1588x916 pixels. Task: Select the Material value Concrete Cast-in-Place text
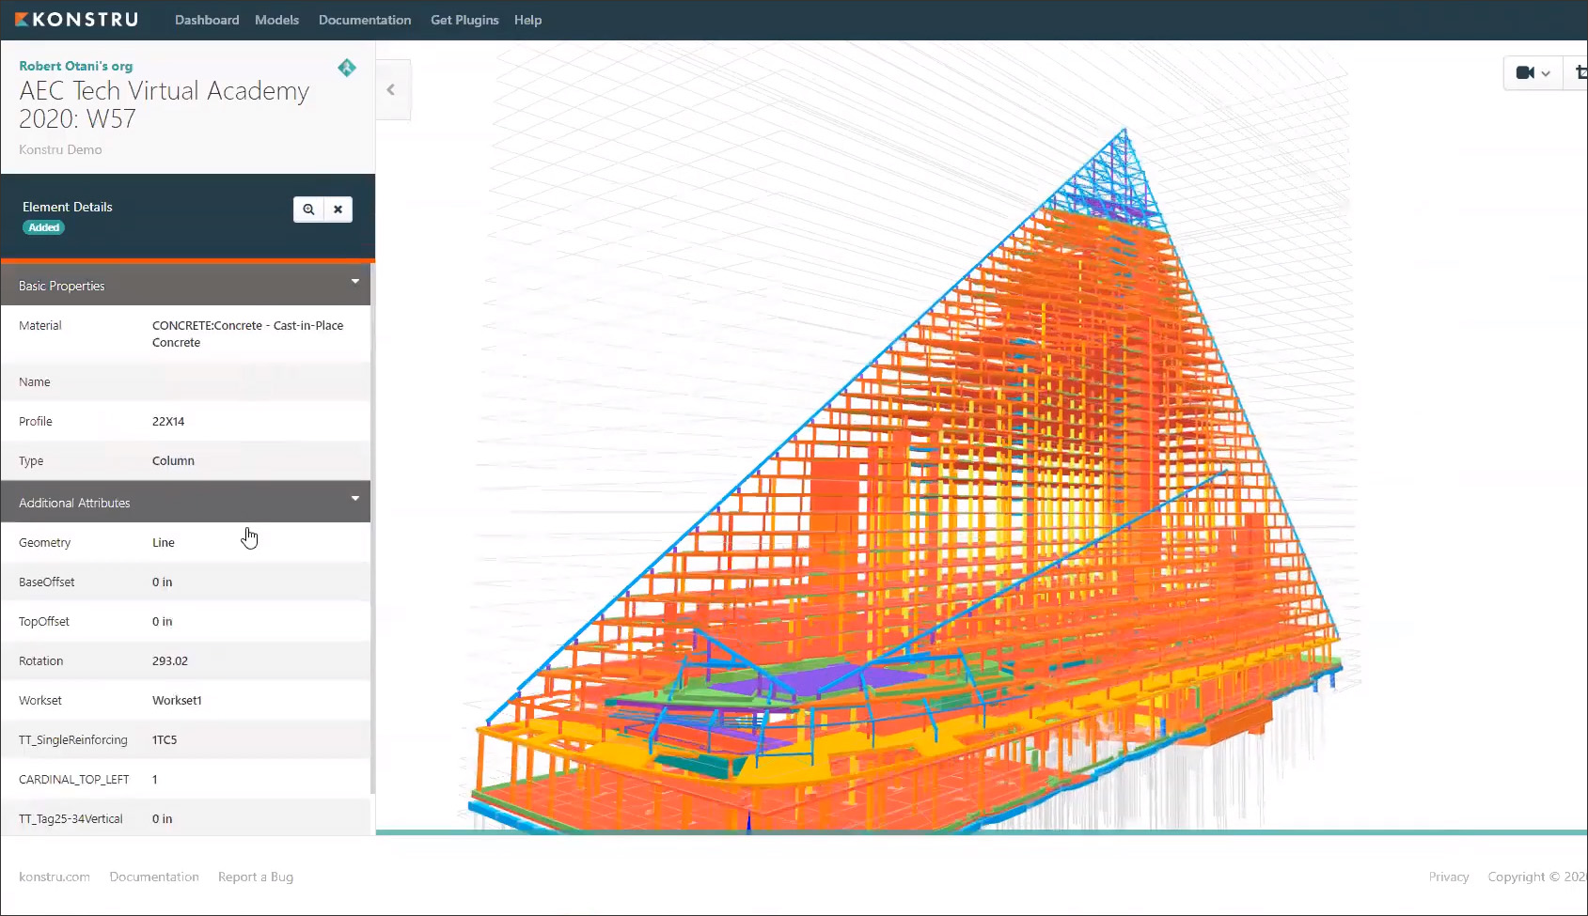point(247,334)
